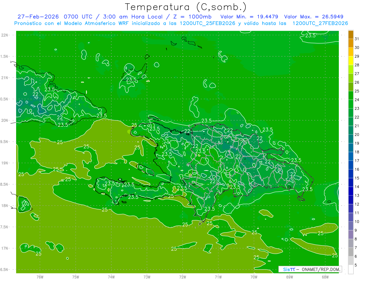Select the "1200UTC_25FEB2026" initialization time

point(208,23)
